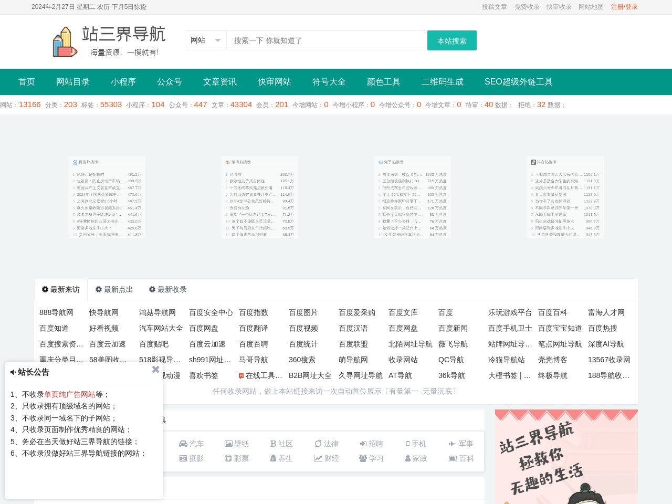Open the 抖音热搜榜 thumbnail
Image resolution: width=672 pixels, height=504 pixels.
(565, 197)
